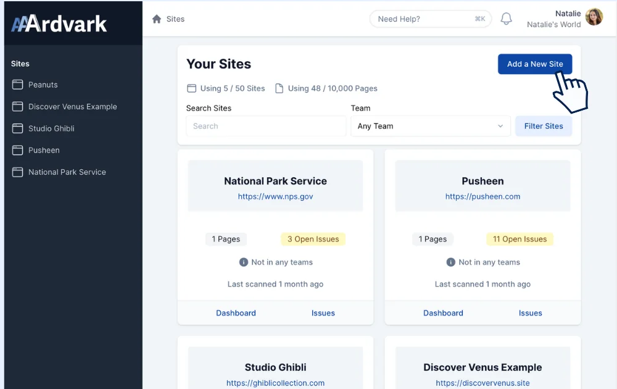Open Issues for the Pusheen site

[530, 313]
